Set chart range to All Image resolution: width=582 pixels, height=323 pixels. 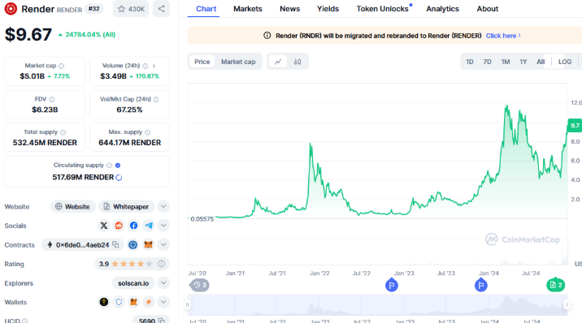tap(541, 62)
